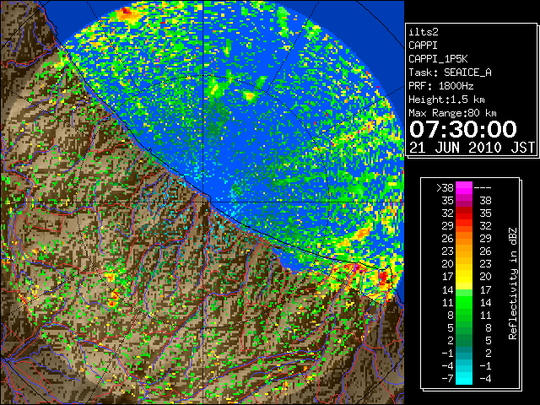This screenshot has width=540, height=405.
Task: Click the '21 JUN 2010 JST' date
Action: 472,148
